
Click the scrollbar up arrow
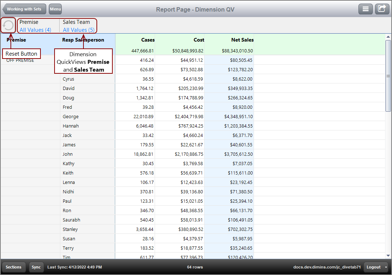388,37
